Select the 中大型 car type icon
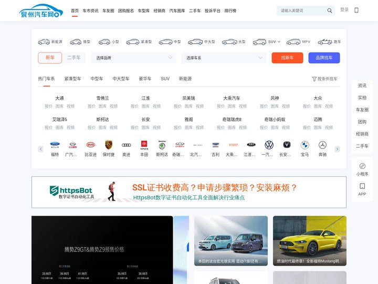The image size is (378, 284). click(x=195, y=42)
